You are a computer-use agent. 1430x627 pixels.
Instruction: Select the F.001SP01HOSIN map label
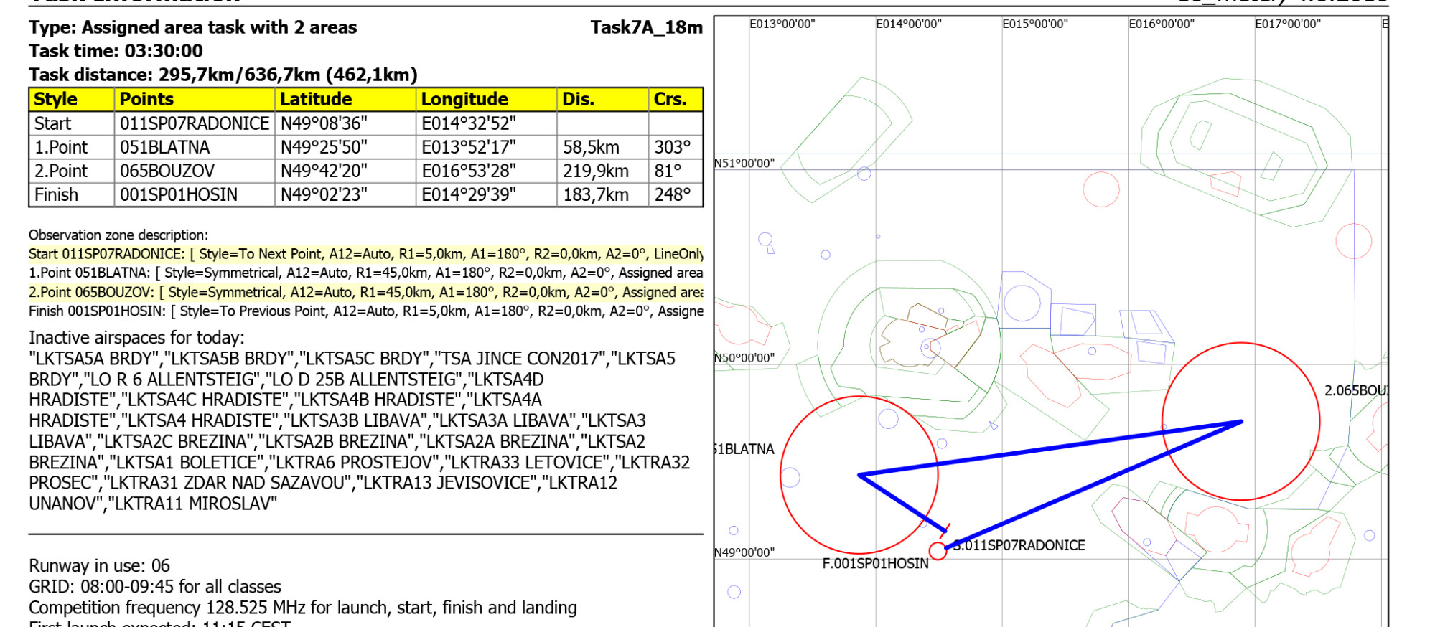point(875,564)
